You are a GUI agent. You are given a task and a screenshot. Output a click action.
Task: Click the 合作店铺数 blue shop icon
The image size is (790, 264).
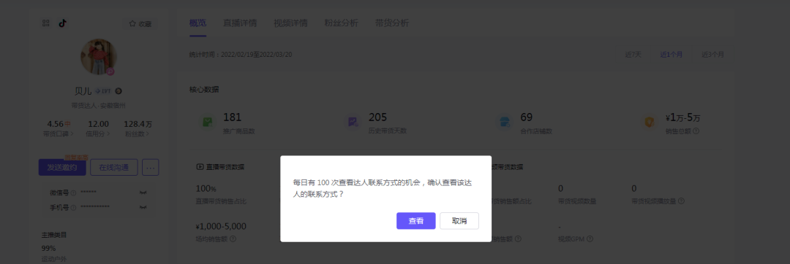[x=504, y=122]
